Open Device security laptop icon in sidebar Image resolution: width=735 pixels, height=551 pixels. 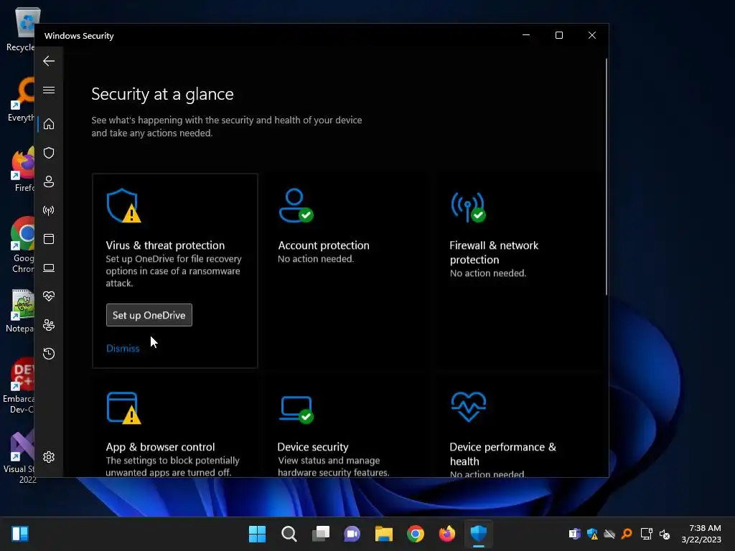click(x=49, y=268)
